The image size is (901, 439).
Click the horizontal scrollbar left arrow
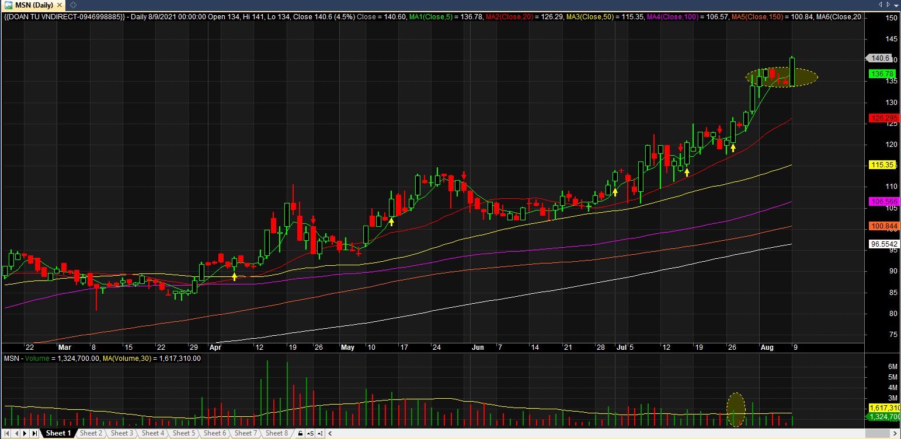pyautogui.click(x=329, y=433)
